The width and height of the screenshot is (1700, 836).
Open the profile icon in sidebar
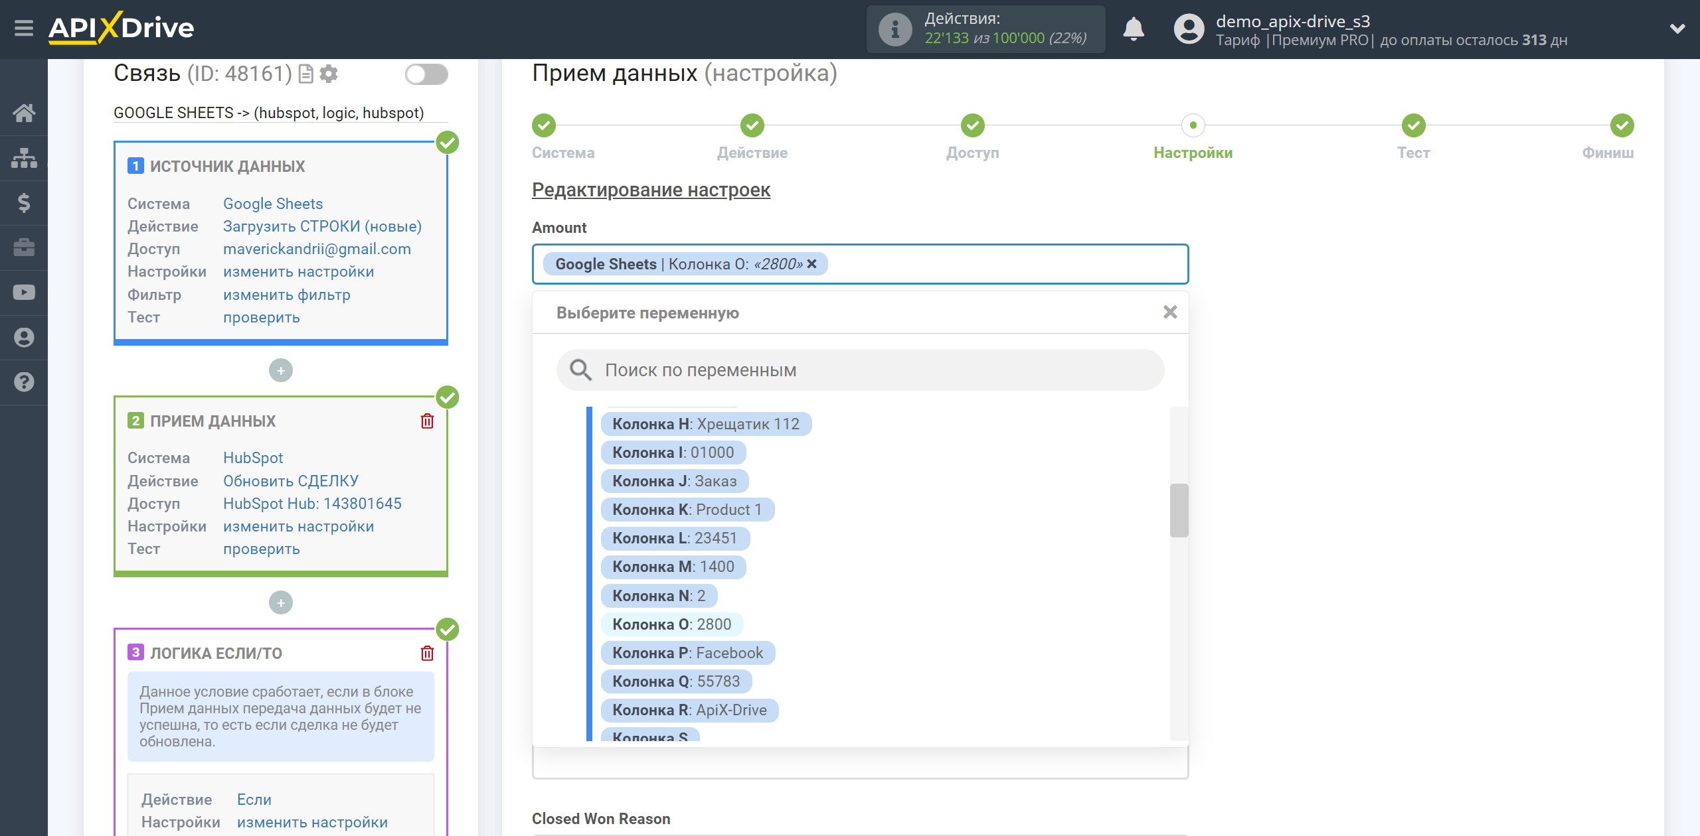pyautogui.click(x=24, y=337)
